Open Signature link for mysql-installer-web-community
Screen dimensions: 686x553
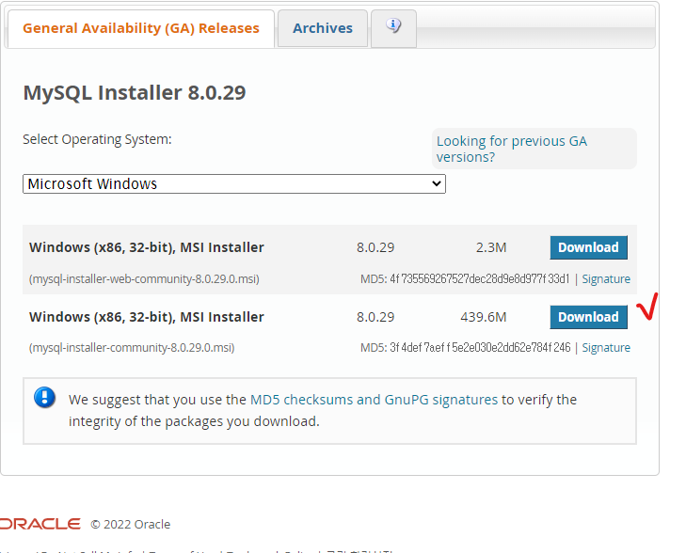point(606,279)
